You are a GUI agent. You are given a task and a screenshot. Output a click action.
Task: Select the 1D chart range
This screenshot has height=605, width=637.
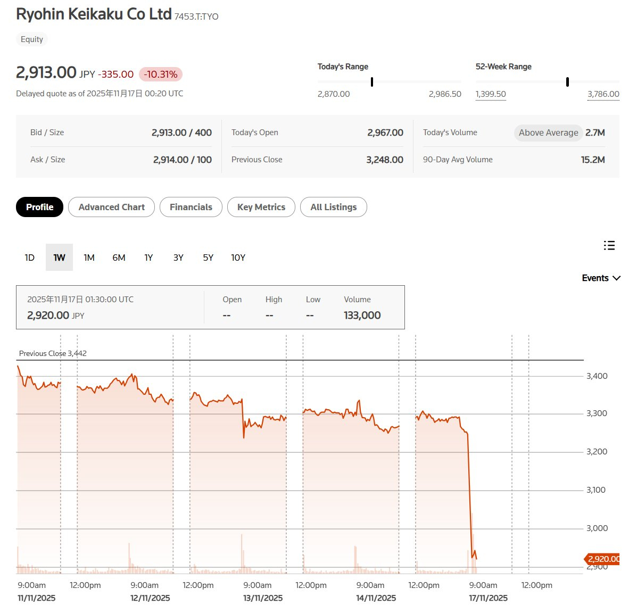[30, 258]
